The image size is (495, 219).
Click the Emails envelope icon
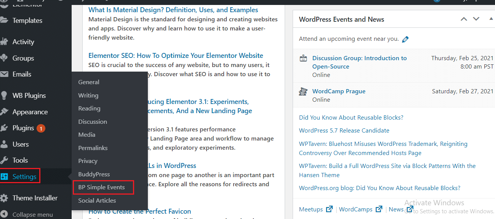(4, 74)
